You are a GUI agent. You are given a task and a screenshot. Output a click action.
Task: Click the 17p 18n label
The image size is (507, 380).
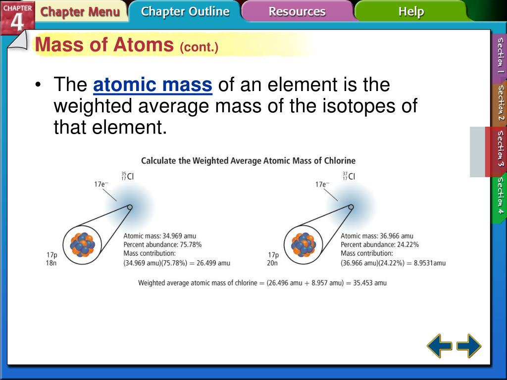pyautogui.click(x=51, y=259)
